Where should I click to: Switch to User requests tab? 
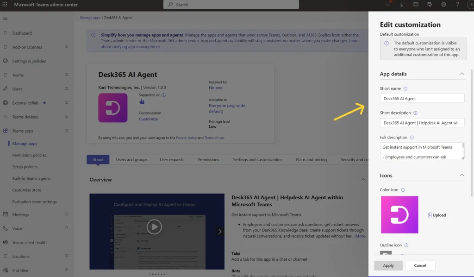(172, 159)
